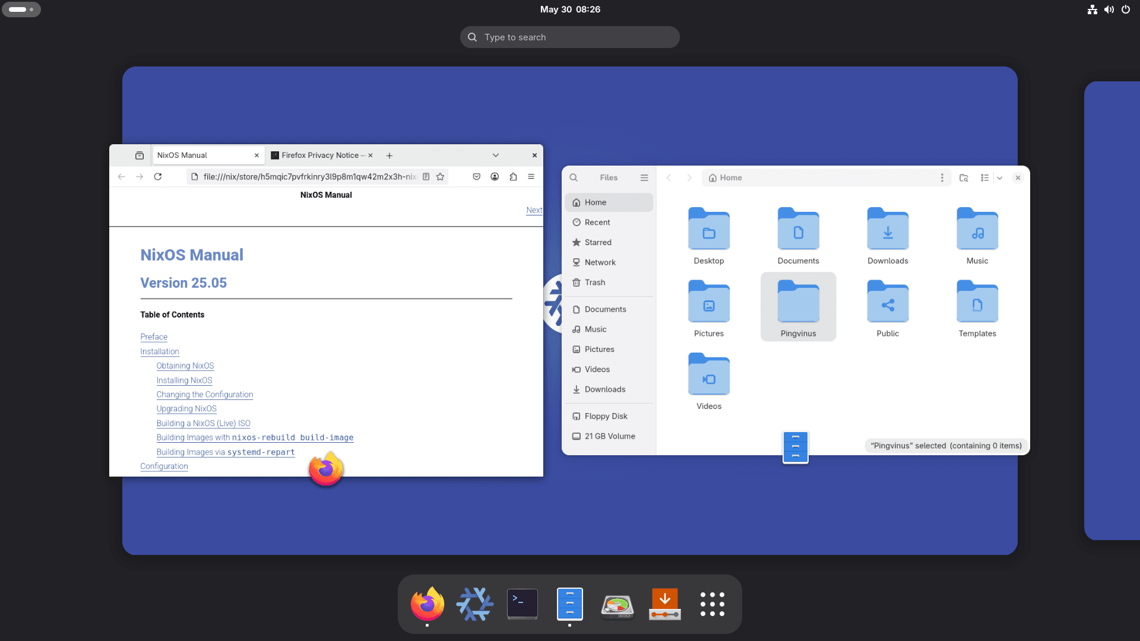The height and width of the screenshot is (641, 1140).
Task: Switch to NixOS Manual tab
Action: coord(208,156)
